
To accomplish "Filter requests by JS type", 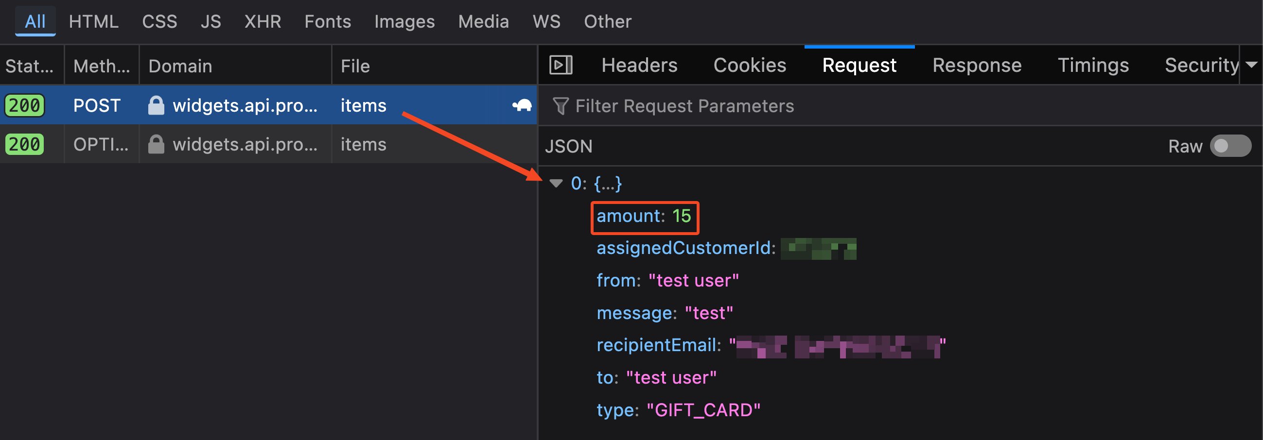I will pos(210,21).
